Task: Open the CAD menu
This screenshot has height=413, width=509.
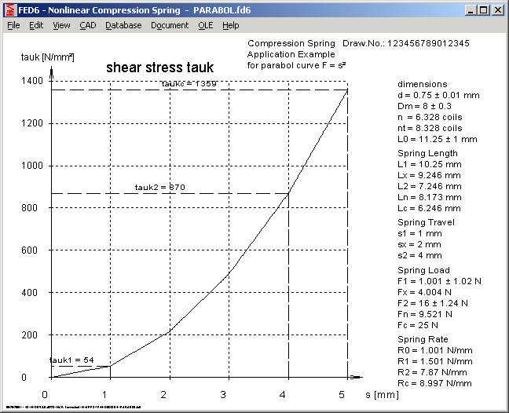Action: [x=87, y=25]
